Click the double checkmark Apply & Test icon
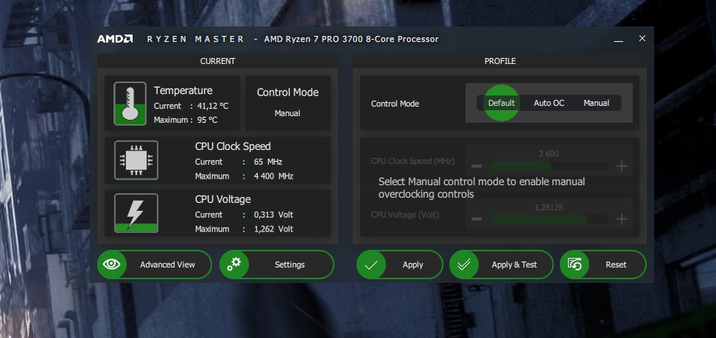 [464, 265]
